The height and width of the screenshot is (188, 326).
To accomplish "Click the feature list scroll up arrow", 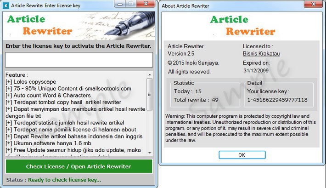I will coord(150,74).
